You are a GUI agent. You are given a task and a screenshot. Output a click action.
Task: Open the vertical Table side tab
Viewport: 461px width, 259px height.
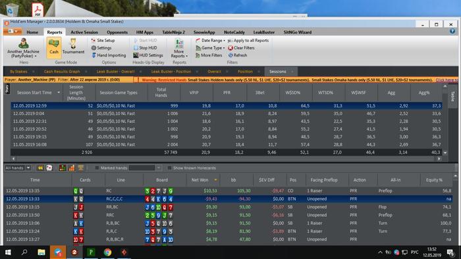(x=453, y=96)
